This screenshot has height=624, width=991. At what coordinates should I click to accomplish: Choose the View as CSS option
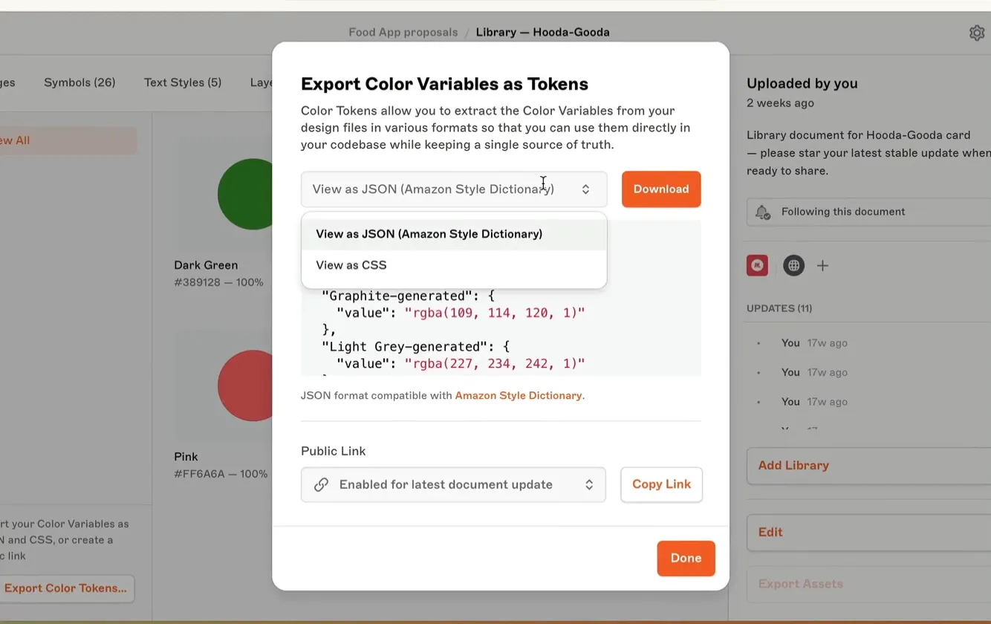(351, 265)
